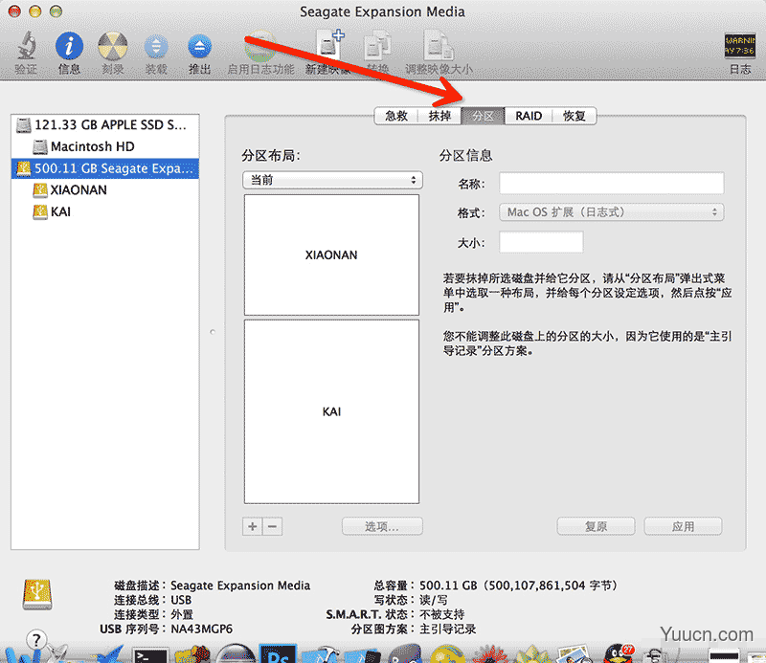Click the 总容量 500.11 GB value text
The image size is (766, 663).
[x=518, y=586]
